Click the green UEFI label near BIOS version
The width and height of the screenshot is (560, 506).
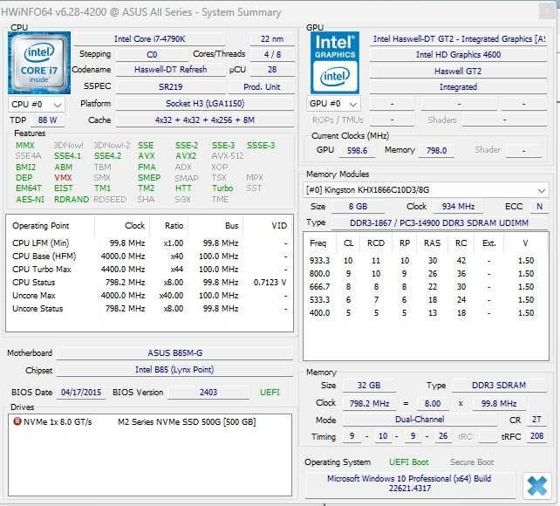coord(270,393)
